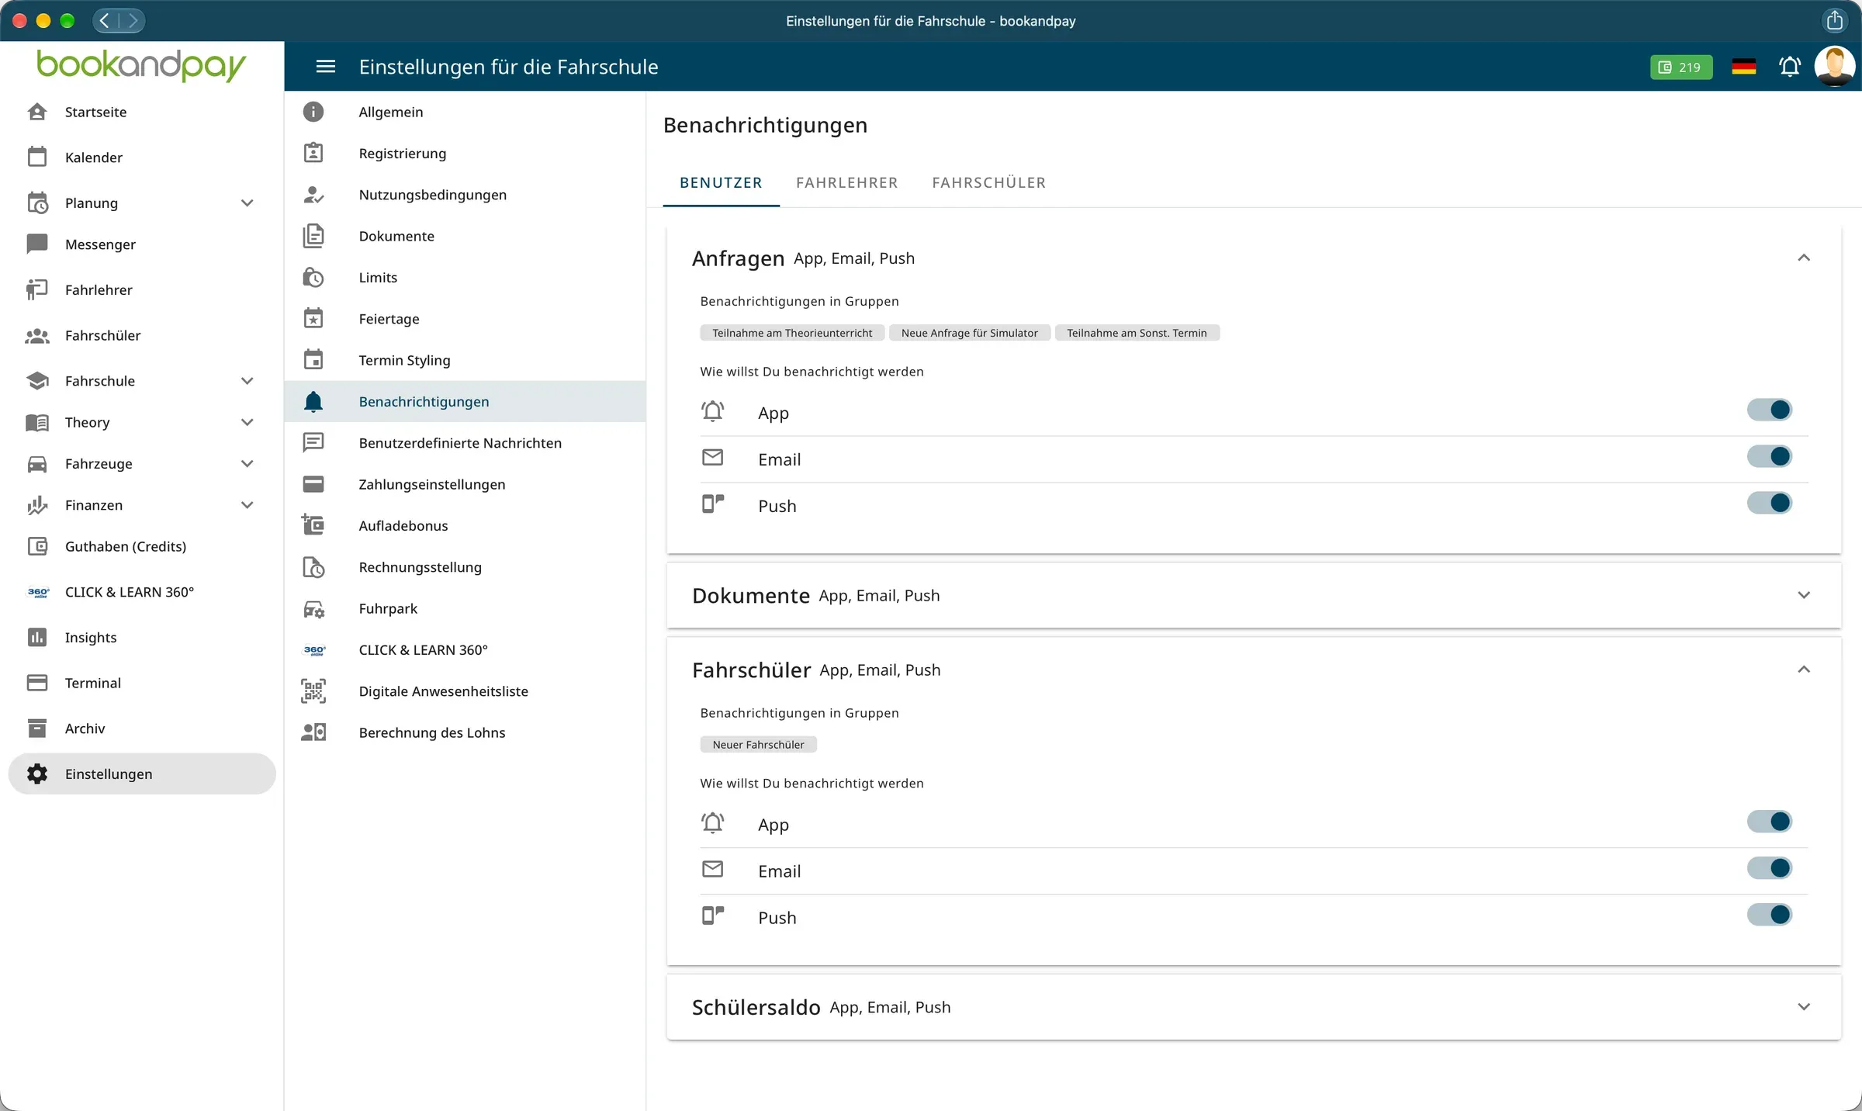Screen dimensions: 1862x1111
Task: Click the notification bell in header
Action: (1790, 67)
